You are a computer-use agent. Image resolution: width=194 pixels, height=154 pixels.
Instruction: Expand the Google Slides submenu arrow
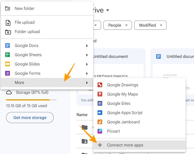[87, 64]
